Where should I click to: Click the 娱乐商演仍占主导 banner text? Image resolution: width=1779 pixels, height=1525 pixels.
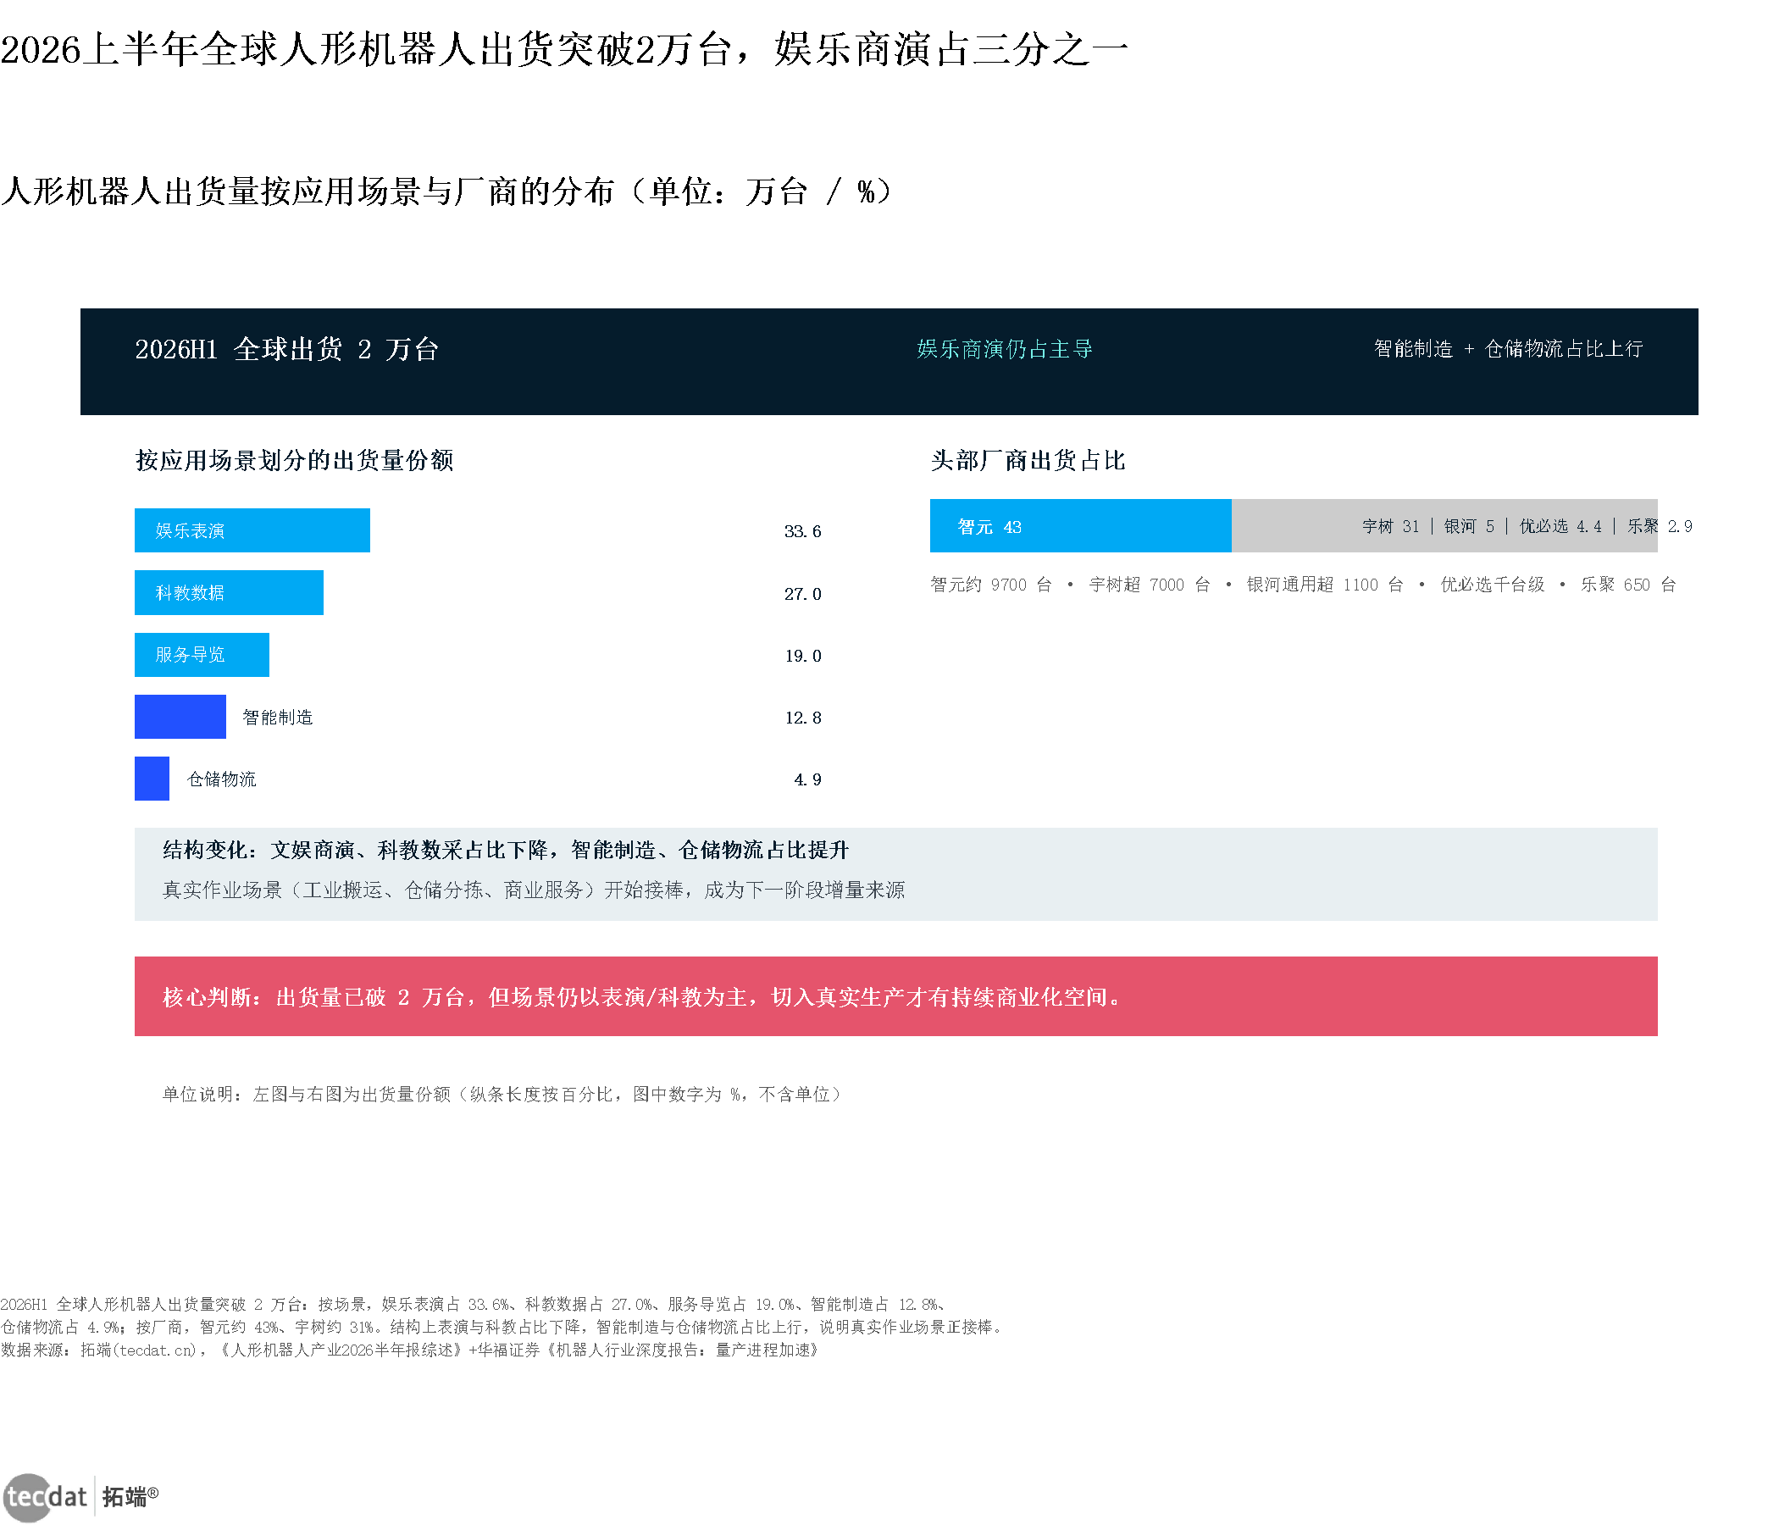click(1005, 349)
